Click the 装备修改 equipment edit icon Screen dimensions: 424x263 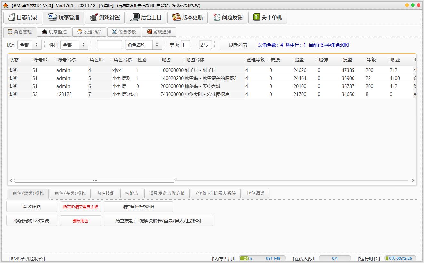point(114,32)
